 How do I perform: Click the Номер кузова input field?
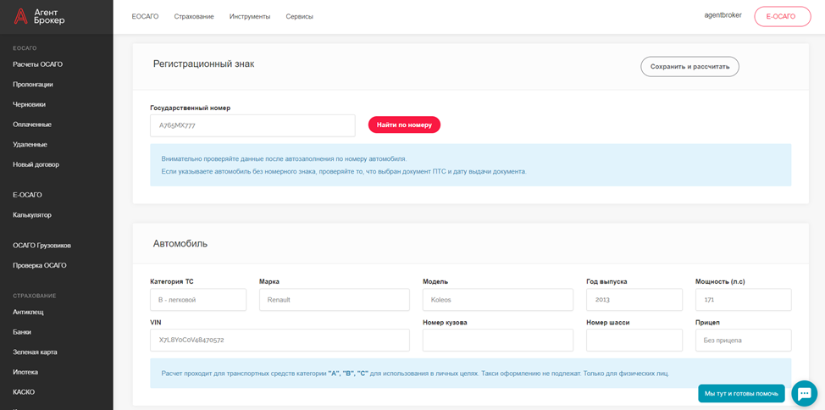pyautogui.click(x=497, y=341)
